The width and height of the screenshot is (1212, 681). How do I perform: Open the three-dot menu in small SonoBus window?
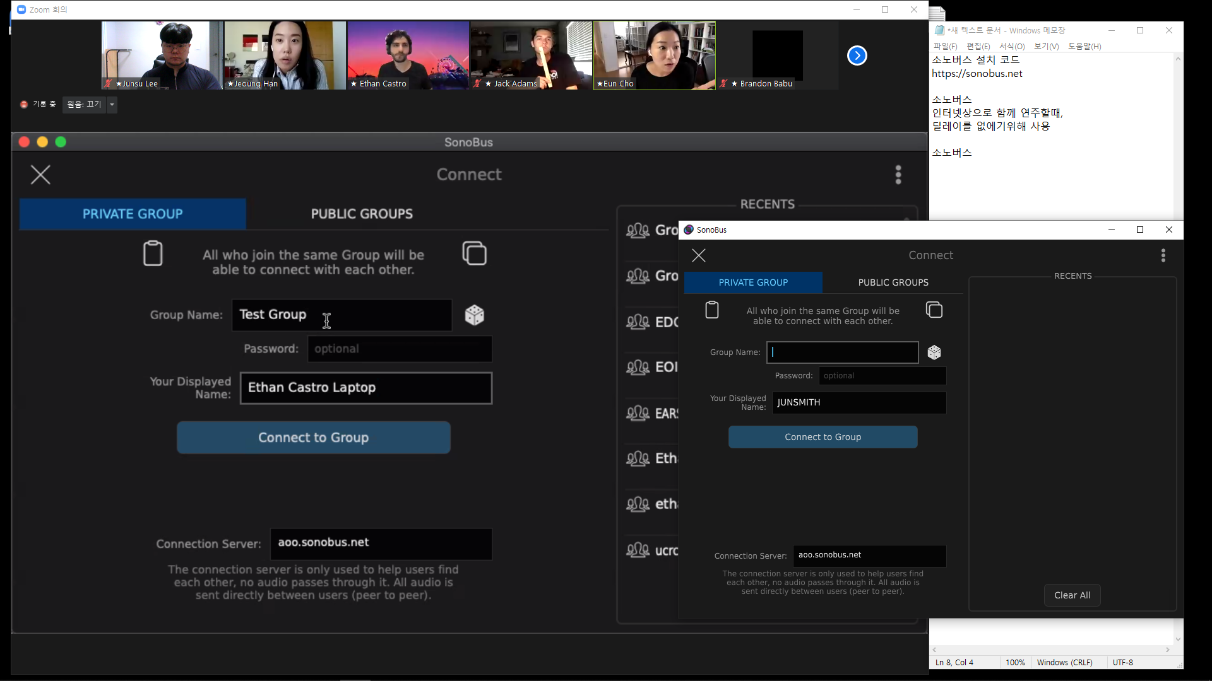[1163, 255]
